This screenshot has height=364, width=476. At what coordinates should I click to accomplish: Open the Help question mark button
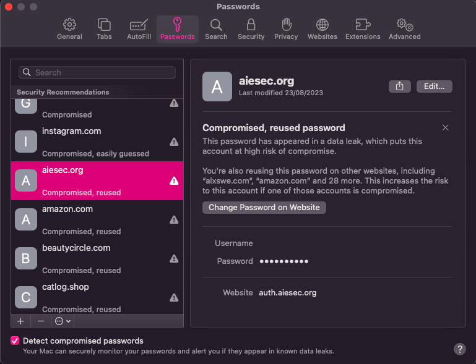pyautogui.click(x=460, y=349)
